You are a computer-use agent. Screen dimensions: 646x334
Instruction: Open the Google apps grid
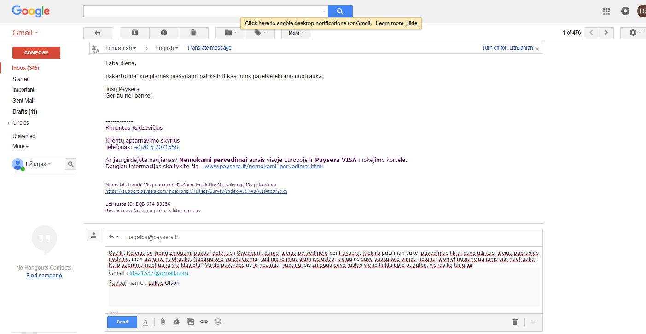tap(606, 11)
